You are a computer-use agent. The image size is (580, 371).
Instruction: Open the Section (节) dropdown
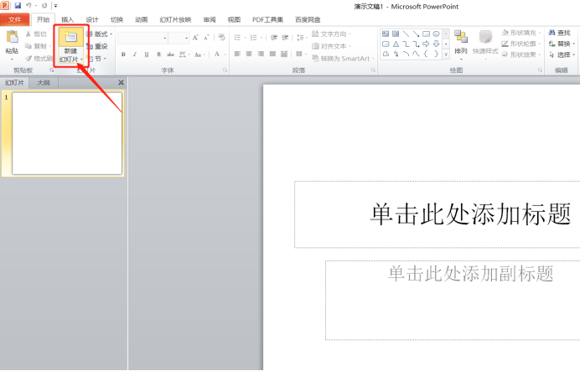[96, 59]
